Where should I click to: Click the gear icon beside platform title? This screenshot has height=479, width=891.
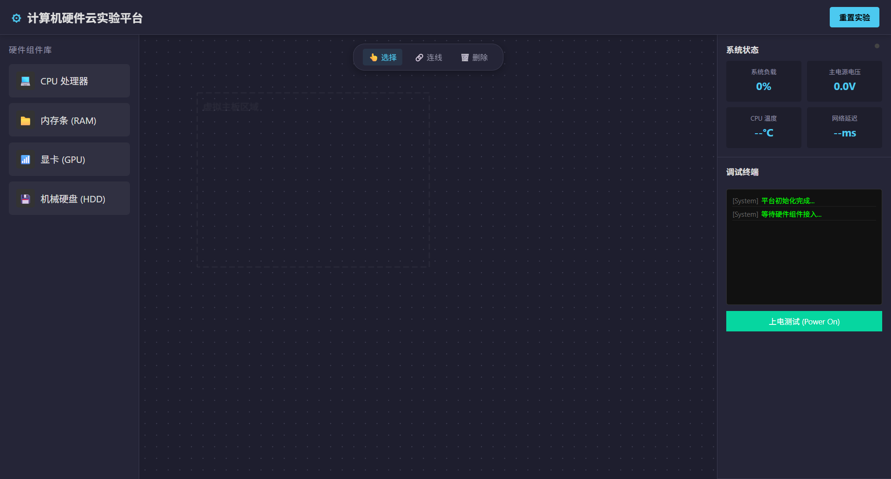16,18
